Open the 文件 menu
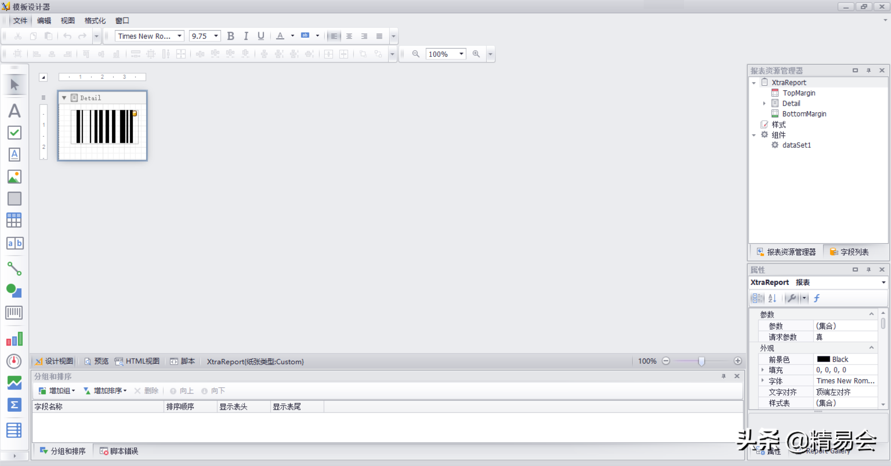The image size is (891, 466). click(x=20, y=21)
